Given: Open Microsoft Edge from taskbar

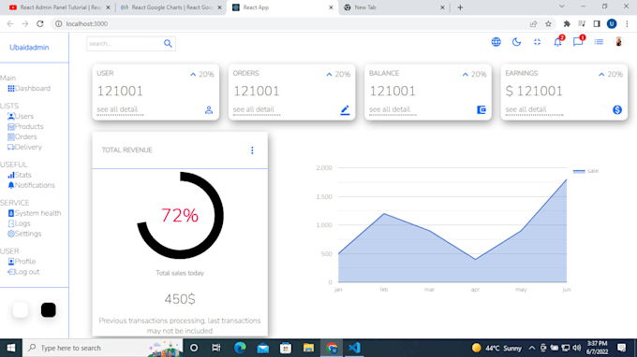Looking at the screenshot, I should 240,348.
